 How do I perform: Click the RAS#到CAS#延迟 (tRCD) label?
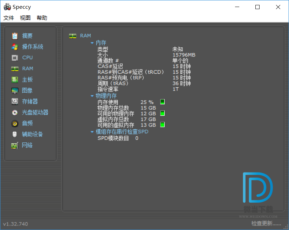pos(131,72)
